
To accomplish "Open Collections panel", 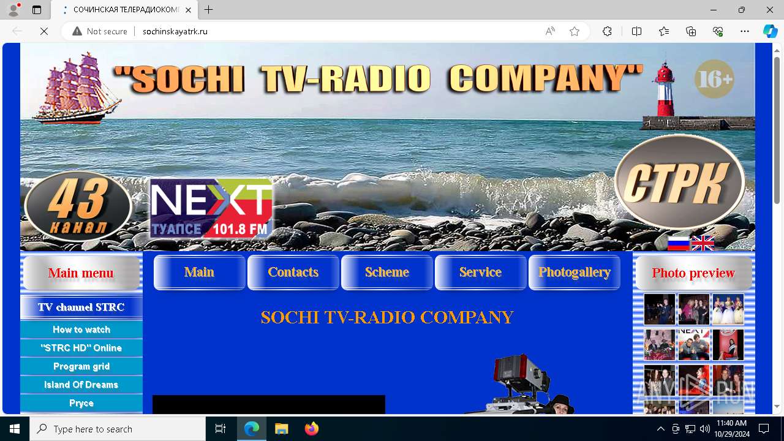I will [691, 31].
